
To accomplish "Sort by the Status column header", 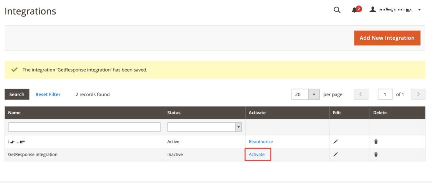I will (174, 113).
